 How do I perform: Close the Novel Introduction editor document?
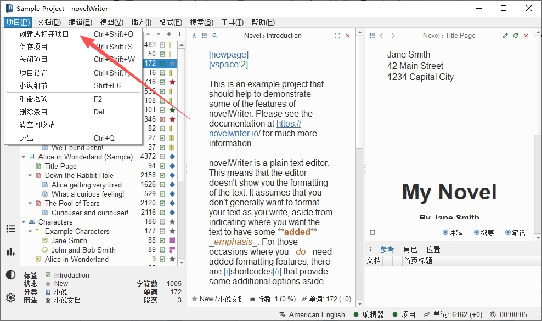348,36
